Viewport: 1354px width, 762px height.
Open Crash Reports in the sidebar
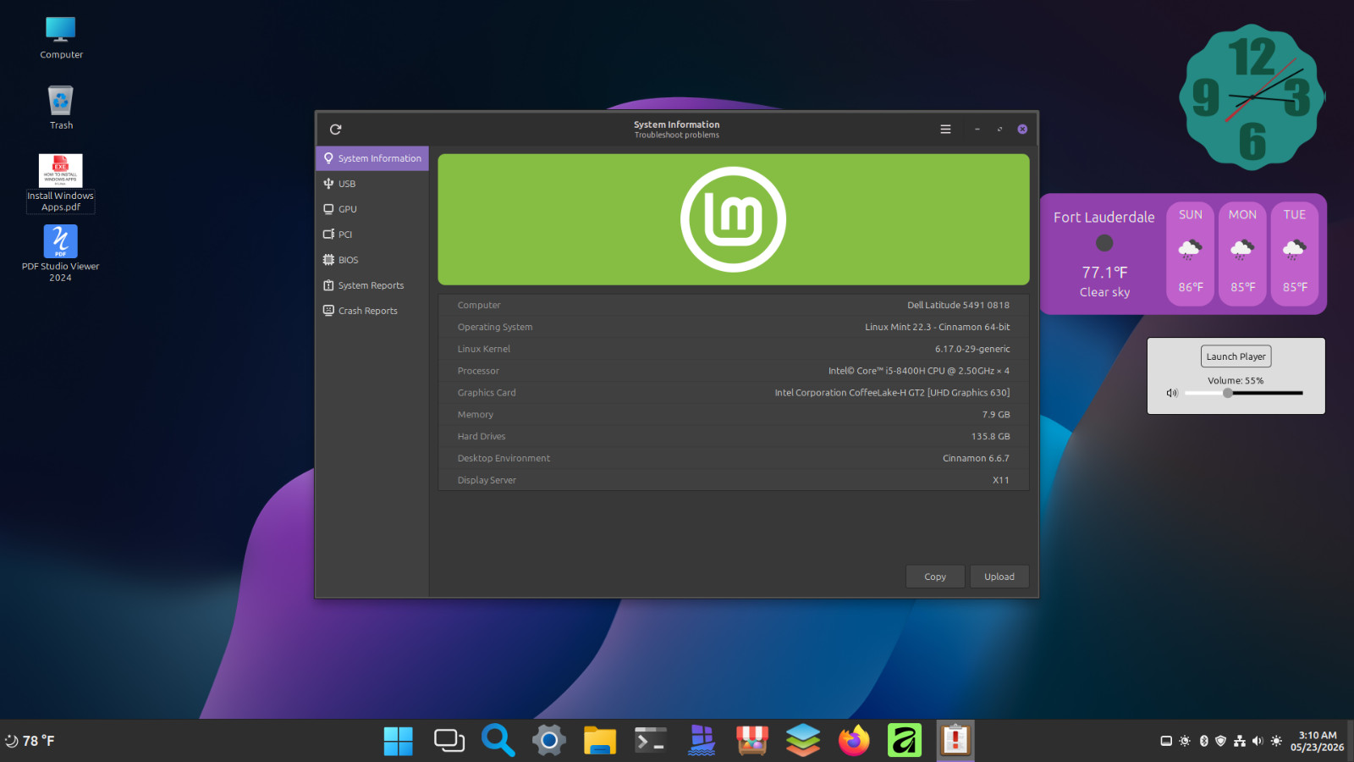coord(372,311)
